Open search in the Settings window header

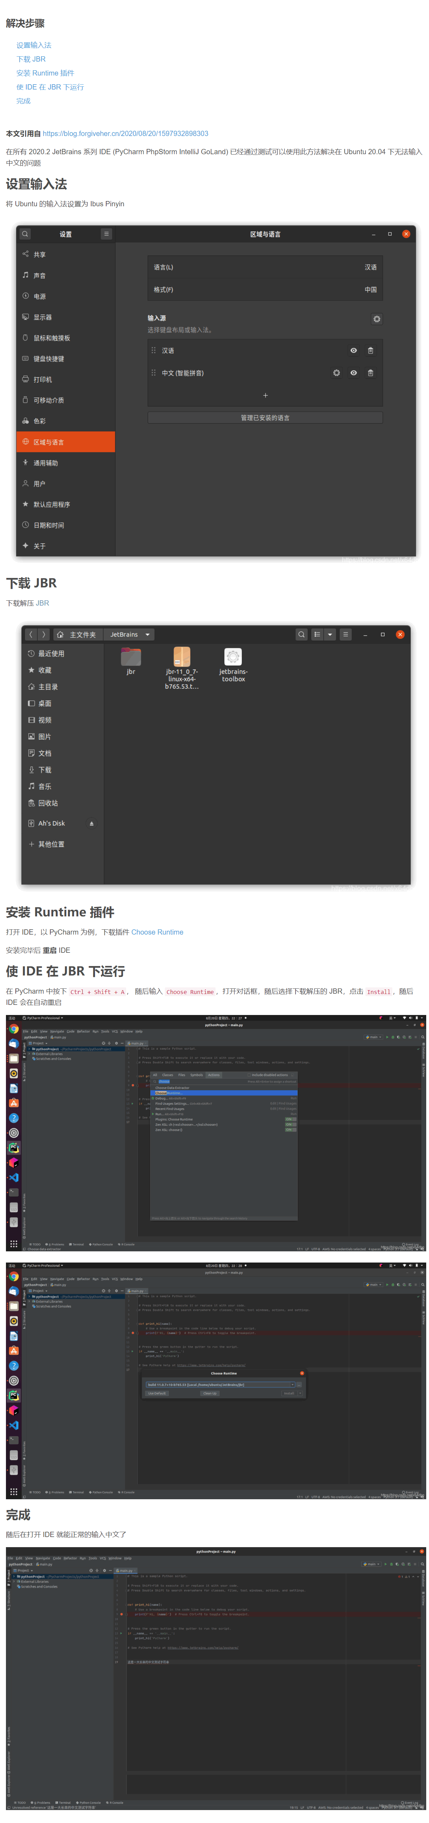(x=25, y=234)
